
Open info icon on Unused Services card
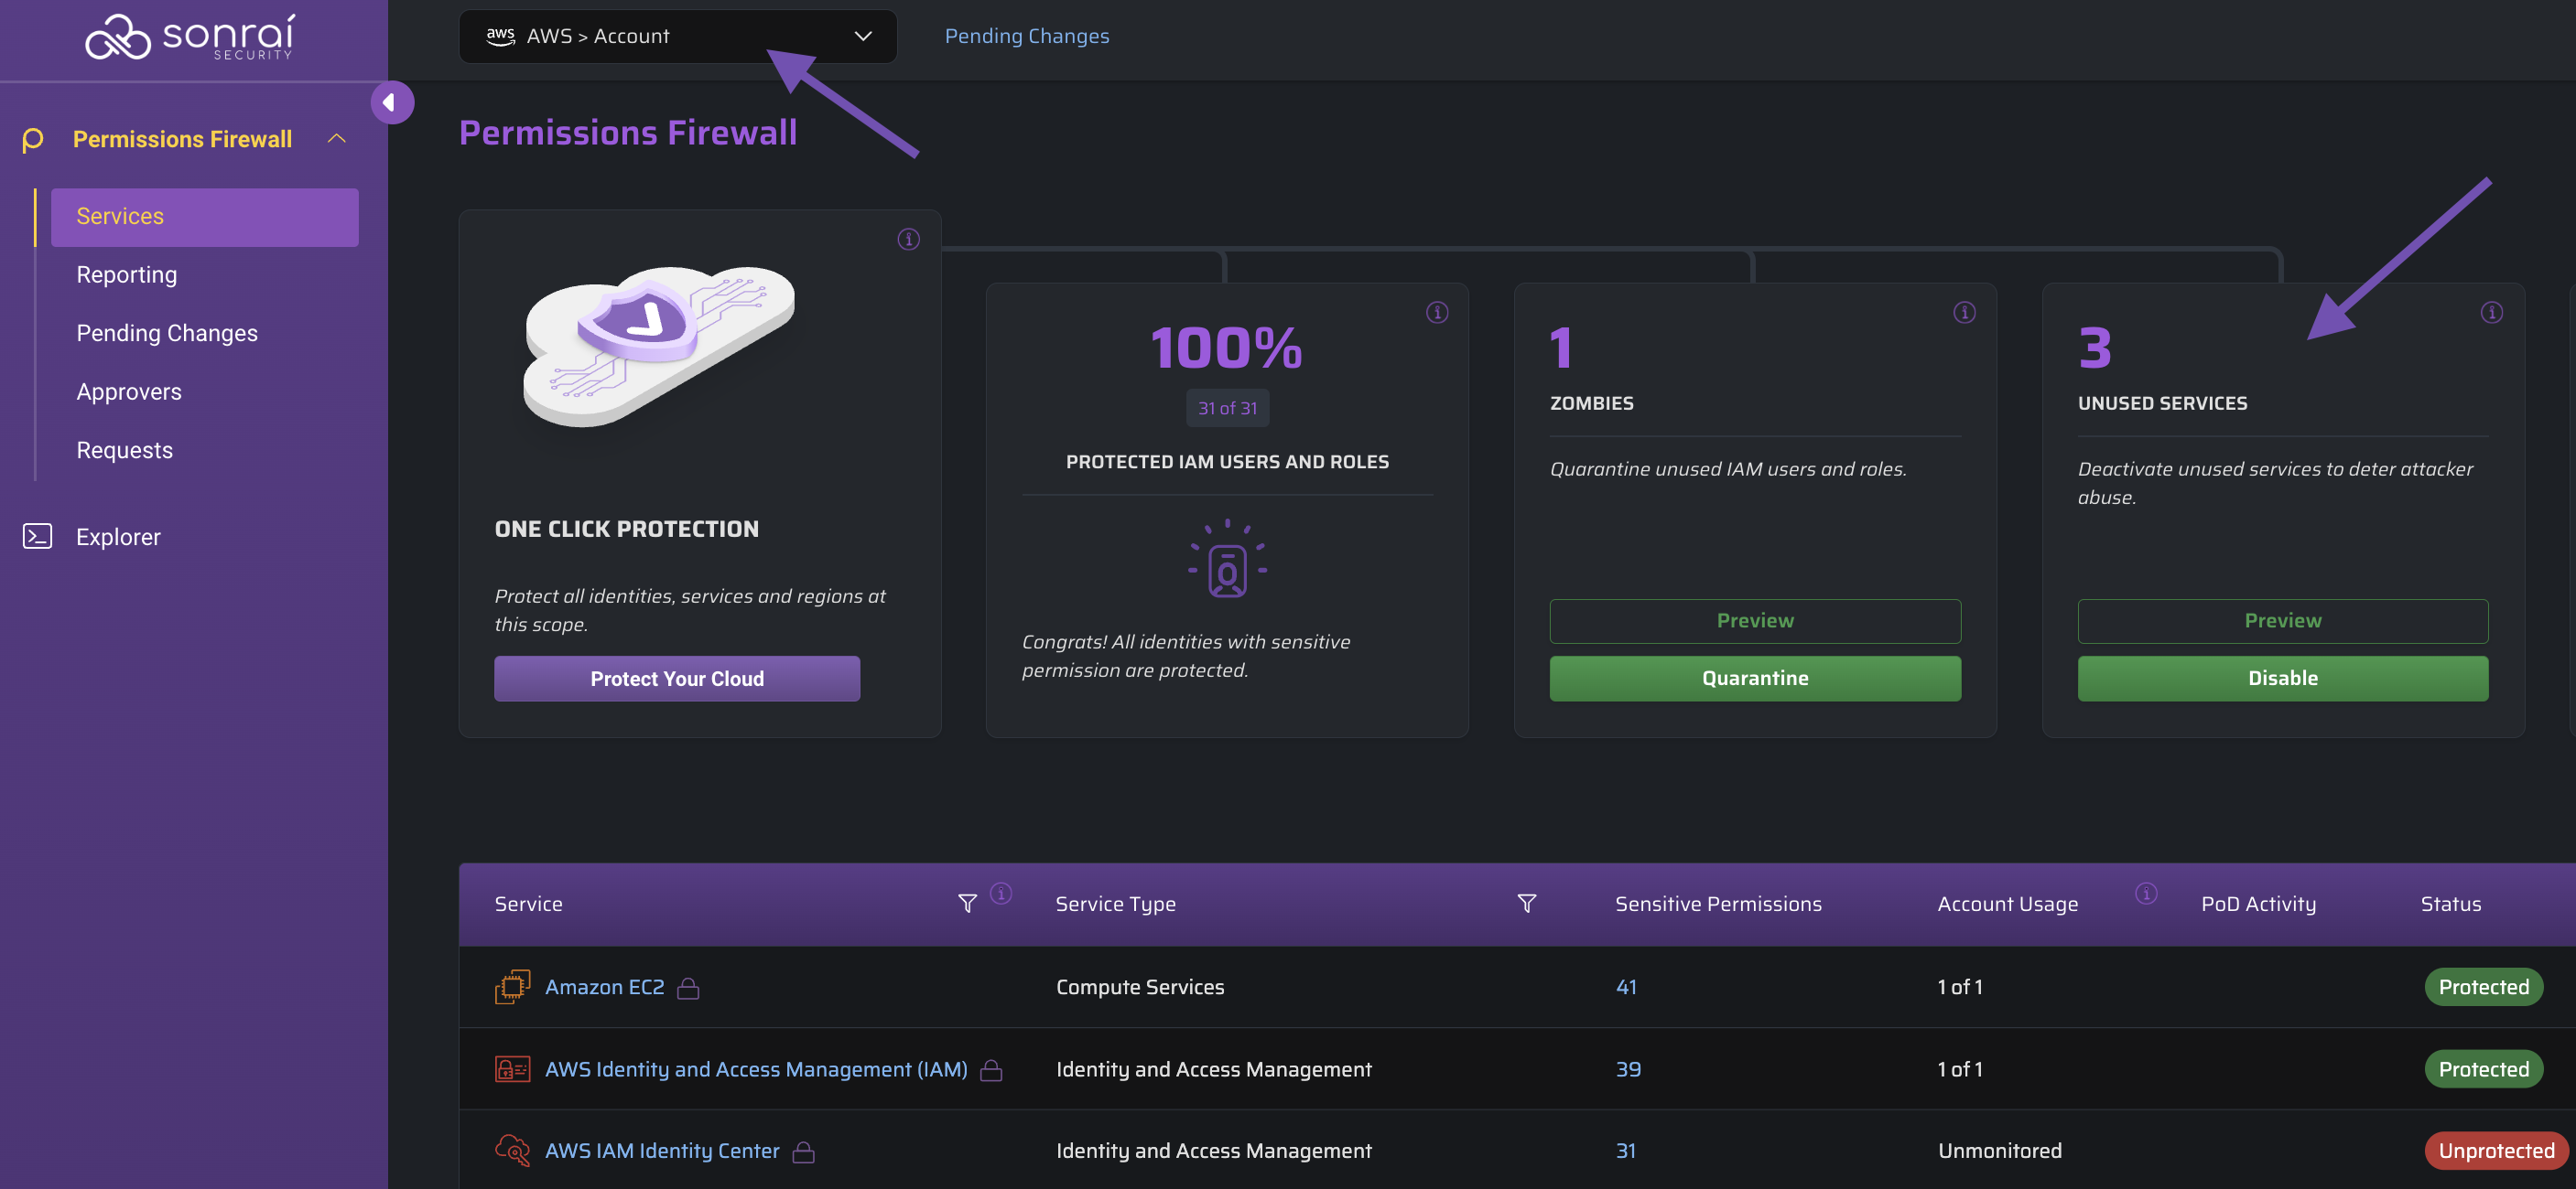(x=2491, y=313)
